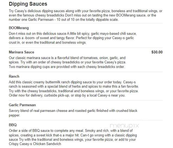Click the menupix watermark logo
This screenshot has width=173, height=148.
[124, 126]
